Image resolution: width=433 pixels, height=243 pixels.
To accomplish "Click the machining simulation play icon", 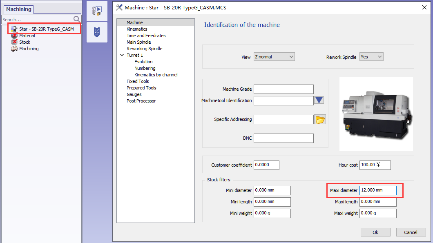I will coord(97,11).
